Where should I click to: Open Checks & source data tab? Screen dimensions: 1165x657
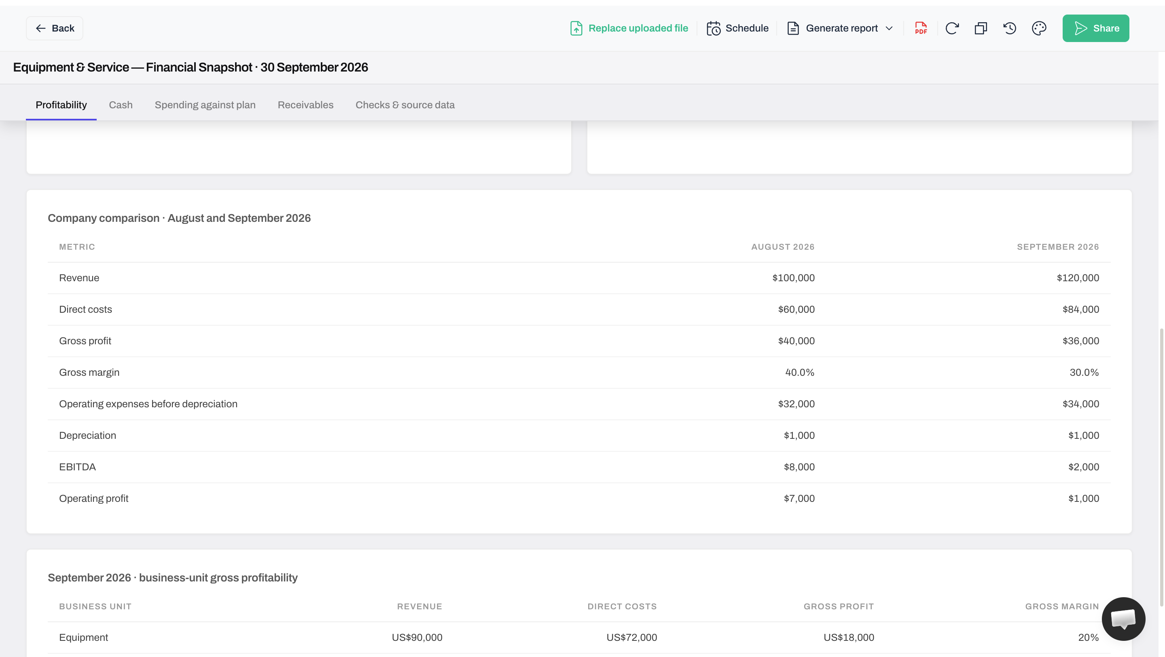click(x=405, y=105)
